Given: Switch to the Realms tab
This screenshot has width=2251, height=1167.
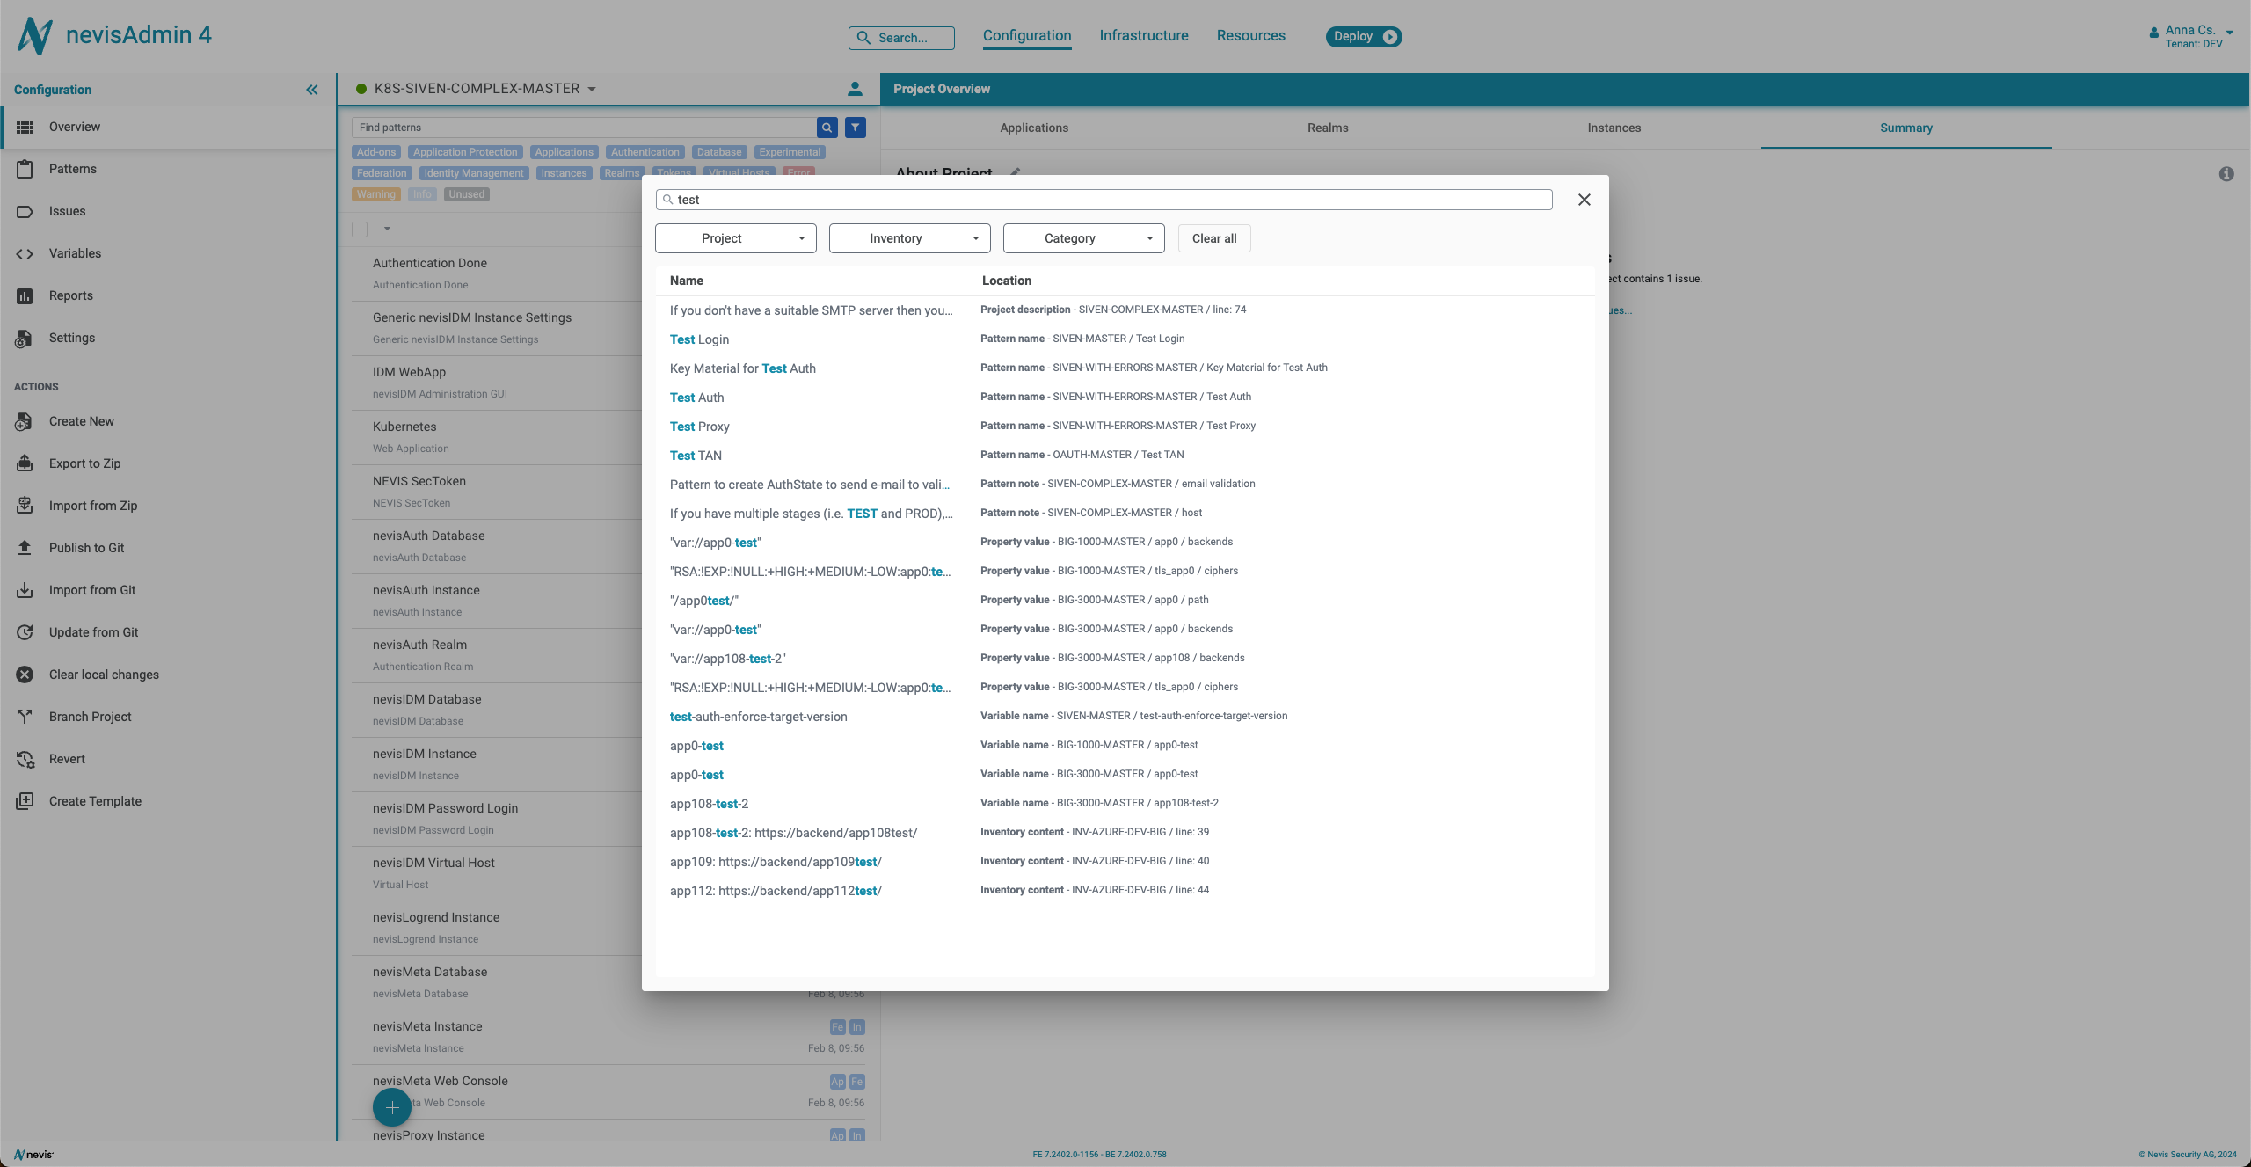Looking at the screenshot, I should [x=1328, y=128].
